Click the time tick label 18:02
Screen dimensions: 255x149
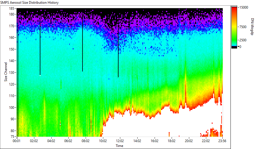(x=171, y=141)
